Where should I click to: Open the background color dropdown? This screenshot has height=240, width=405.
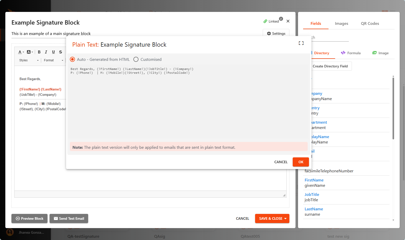tap(30, 52)
